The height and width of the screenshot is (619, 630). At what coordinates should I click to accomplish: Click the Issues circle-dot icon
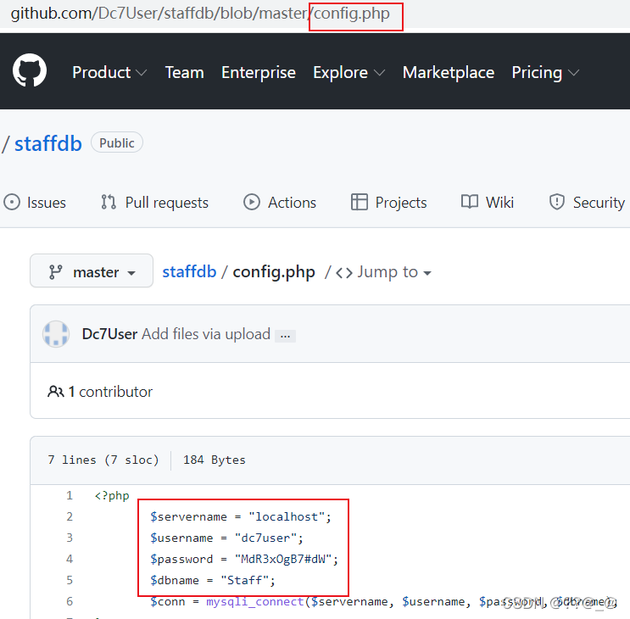12,202
